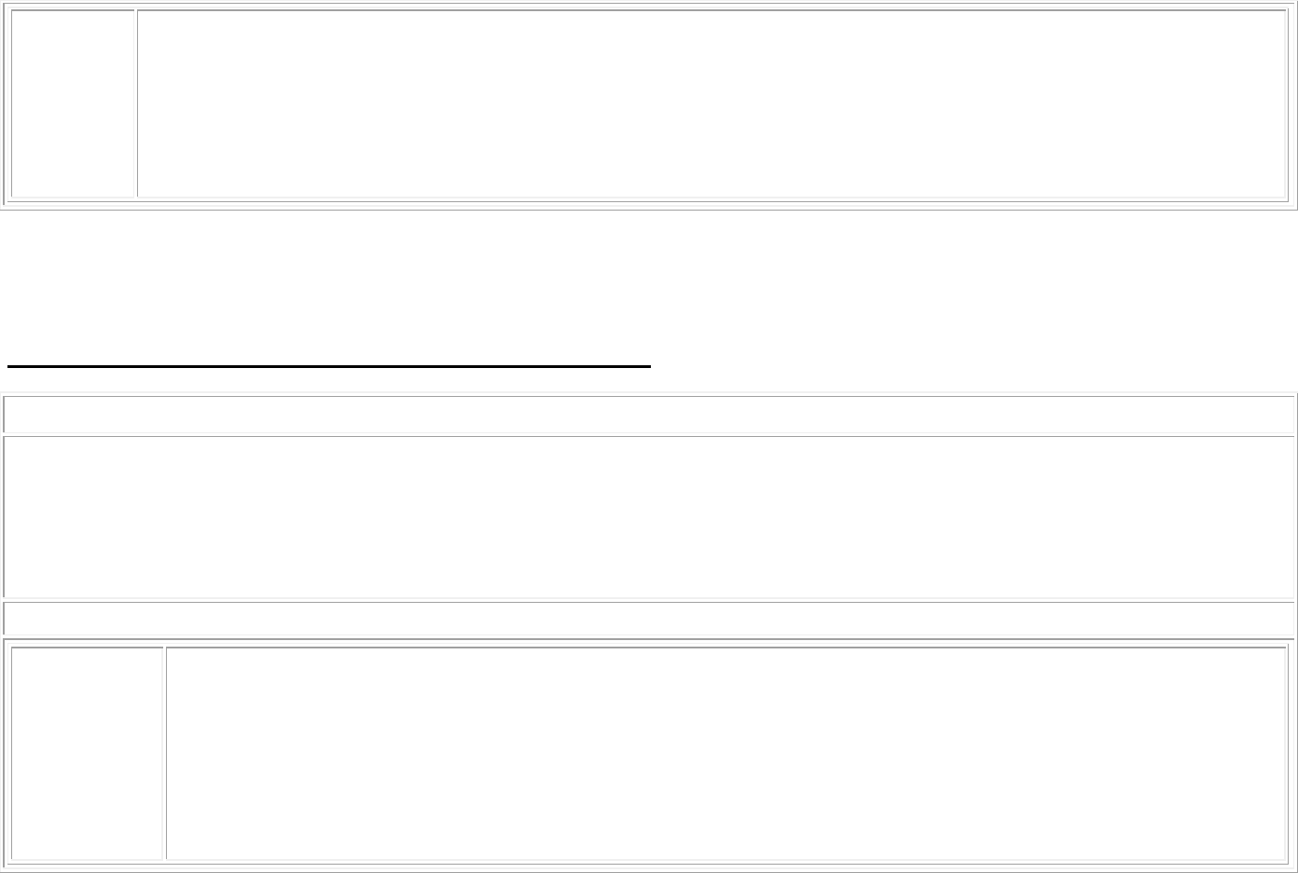Screen dimensions: 1298x873
Task: Click the wide right cell of the bottom nested table
Action: click(725, 753)
